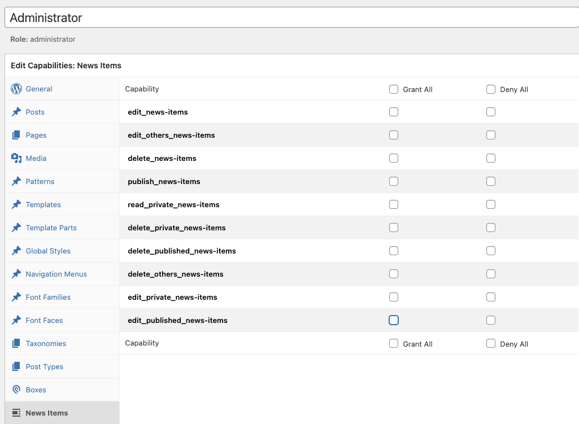Deny the publish_news-items capability
Image resolution: width=579 pixels, height=424 pixels.
491,181
